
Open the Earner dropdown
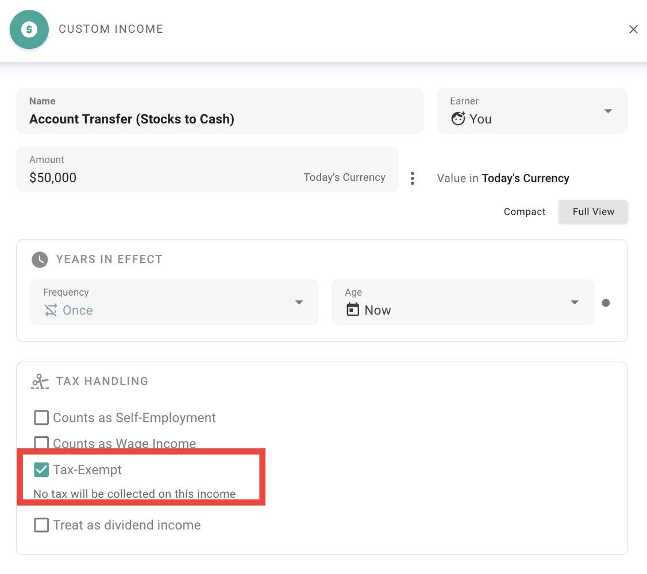click(x=607, y=111)
